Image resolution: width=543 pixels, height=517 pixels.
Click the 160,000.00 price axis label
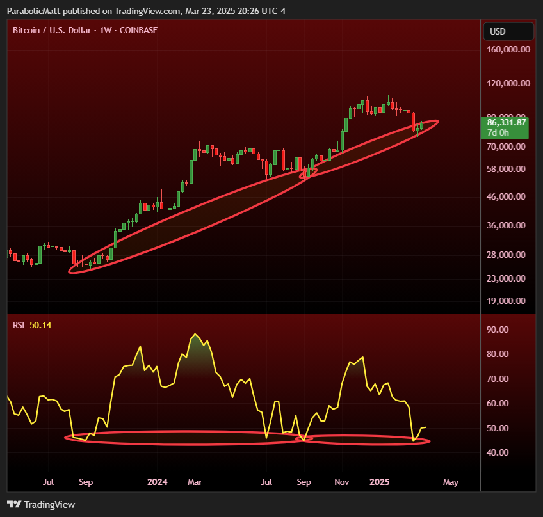tap(508, 50)
